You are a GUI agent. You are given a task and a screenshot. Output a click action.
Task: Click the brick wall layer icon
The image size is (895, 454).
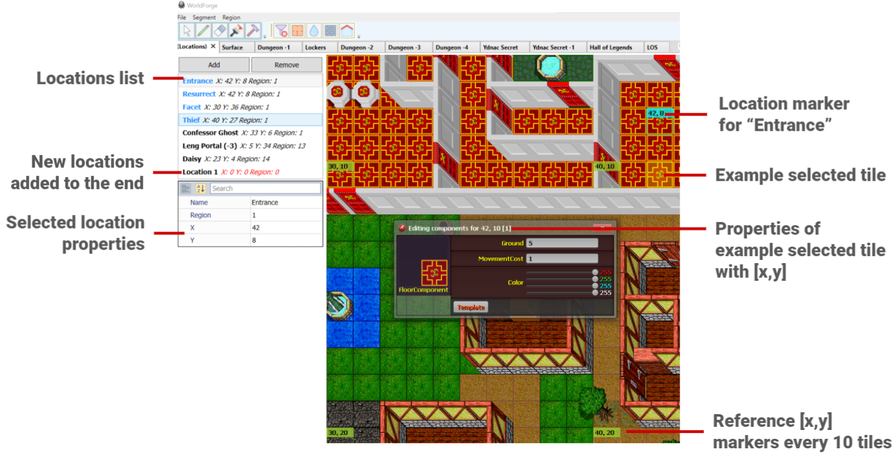click(330, 31)
